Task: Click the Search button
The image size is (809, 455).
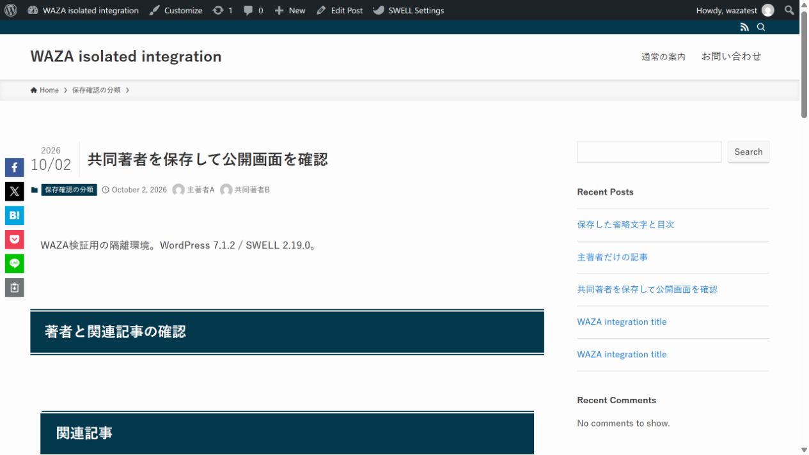Action: click(748, 152)
